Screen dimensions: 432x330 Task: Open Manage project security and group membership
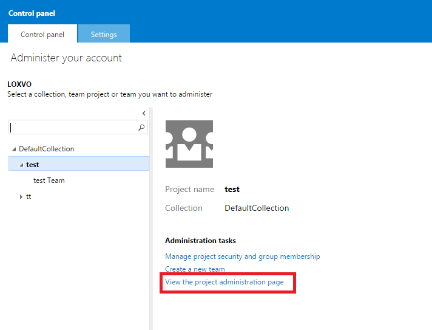tap(242, 256)
